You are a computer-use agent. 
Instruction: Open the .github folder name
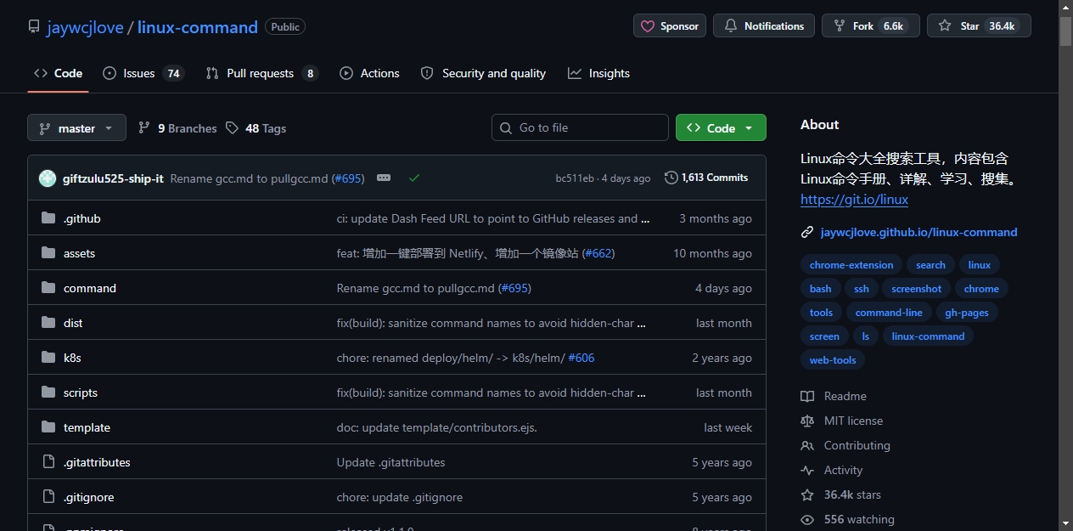pos(81,218)
